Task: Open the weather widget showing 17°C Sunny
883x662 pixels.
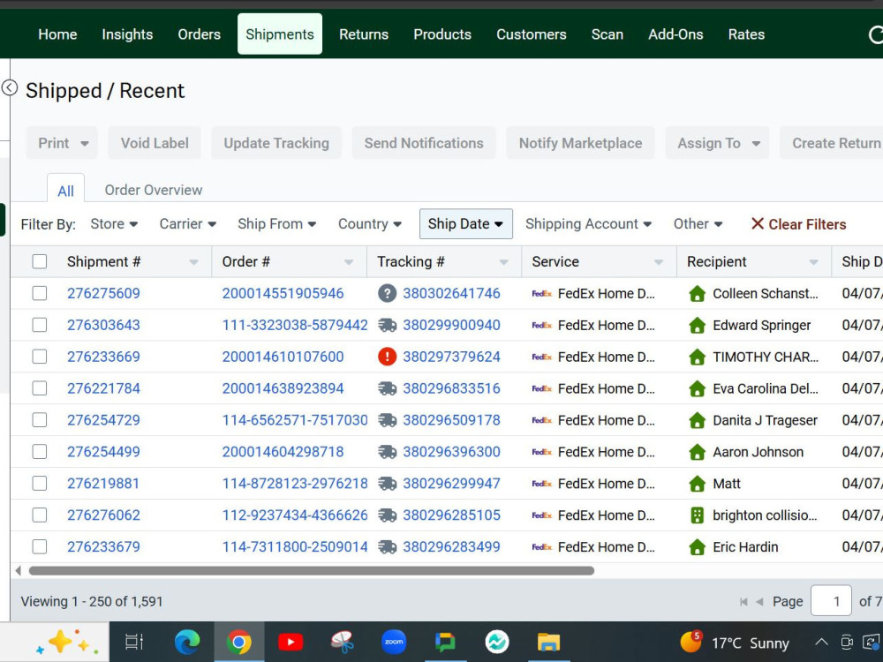Action: (x=735, y=643)
